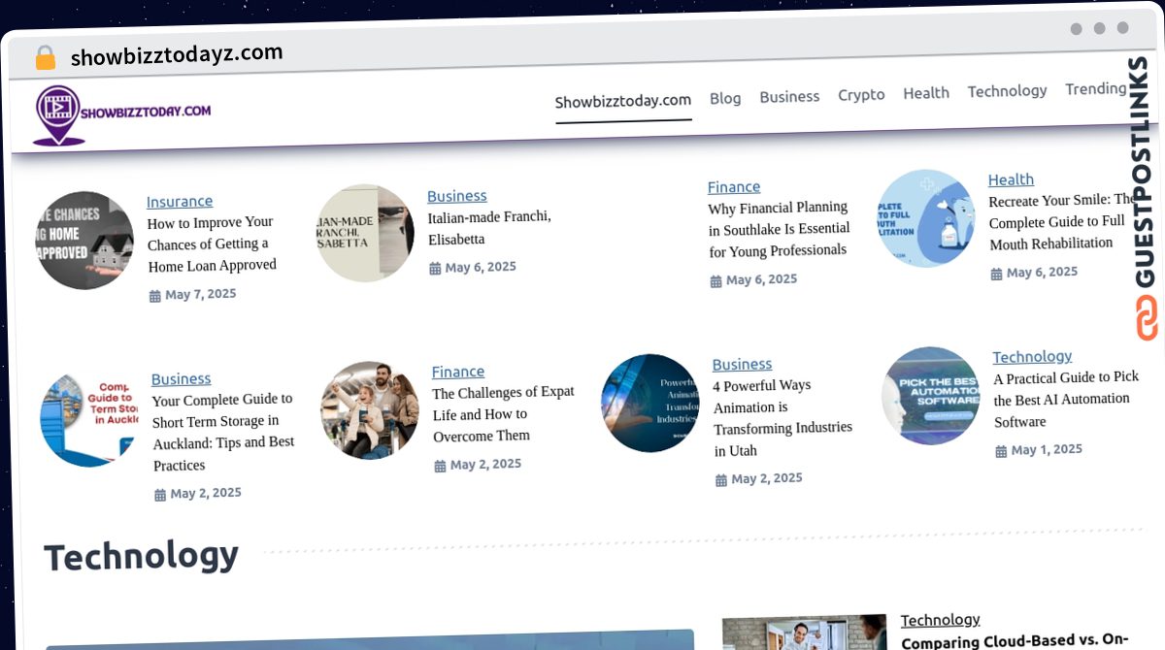Click calendar icon under the Animation article

(721, 480)
